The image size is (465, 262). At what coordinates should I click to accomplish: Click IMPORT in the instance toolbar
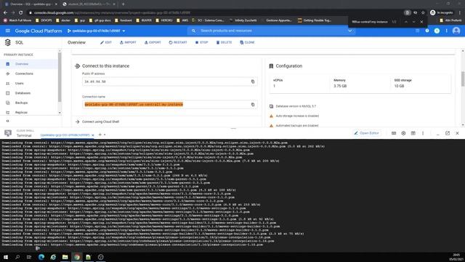(x=128, y=42)
